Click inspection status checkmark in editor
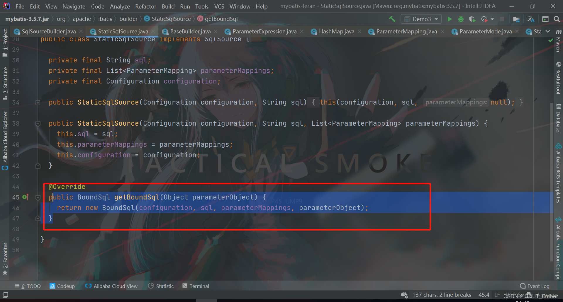Viewport: 563px width, 302px height. coord(551,40)
